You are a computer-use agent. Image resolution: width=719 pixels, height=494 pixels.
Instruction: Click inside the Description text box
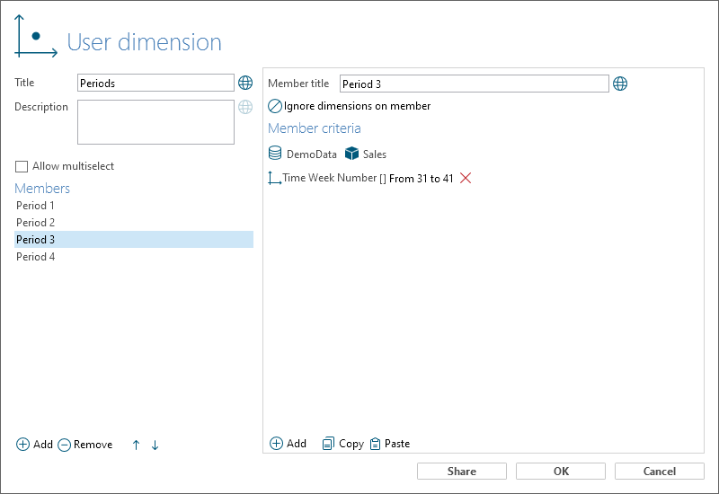point(155,122)
